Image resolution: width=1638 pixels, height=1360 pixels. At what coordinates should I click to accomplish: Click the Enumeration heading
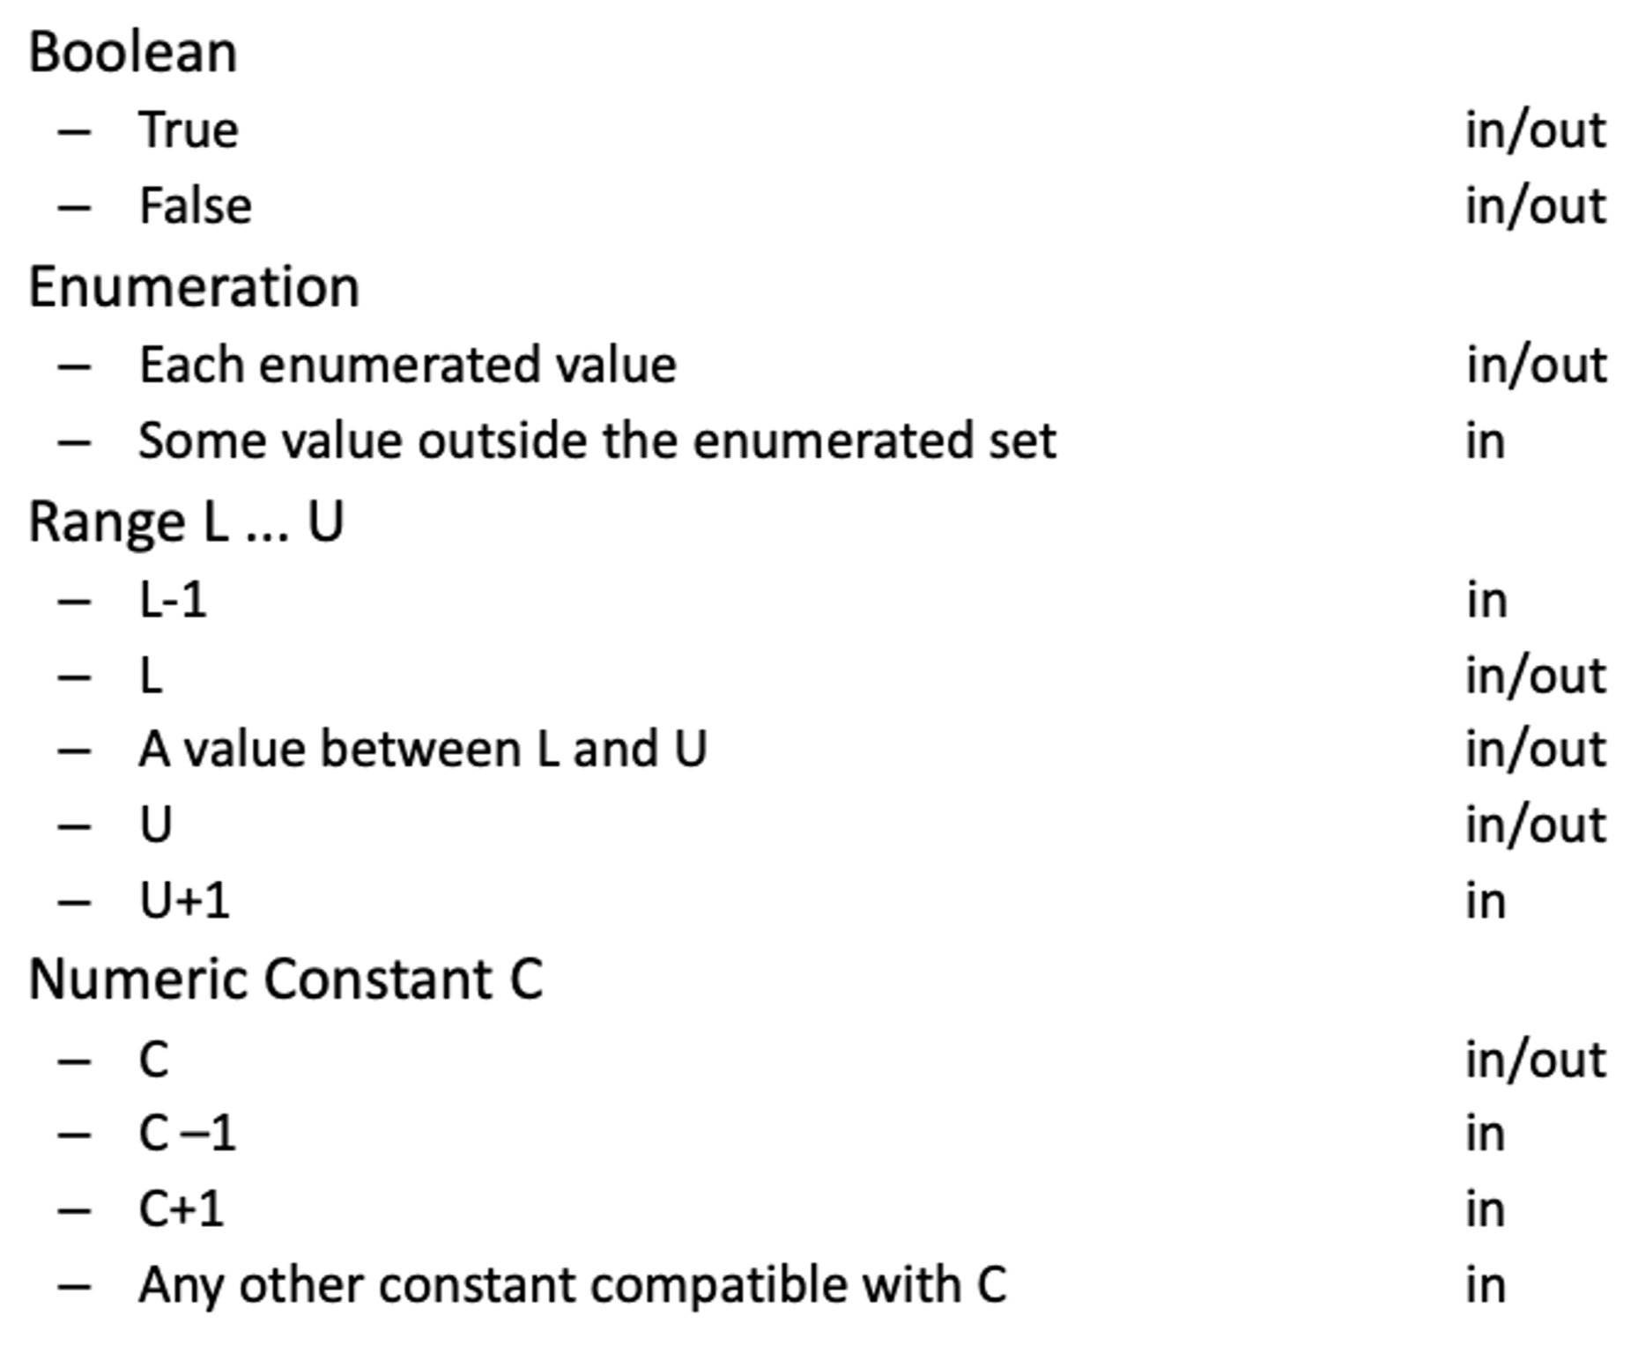[x=194, y=287]
